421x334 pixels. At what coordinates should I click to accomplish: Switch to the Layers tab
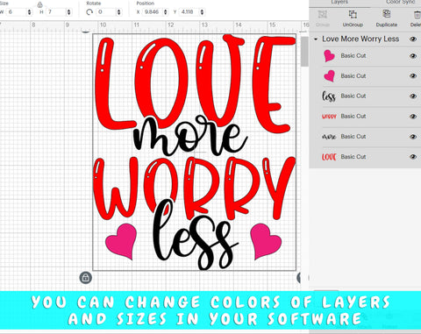click(x=339, y=3)
